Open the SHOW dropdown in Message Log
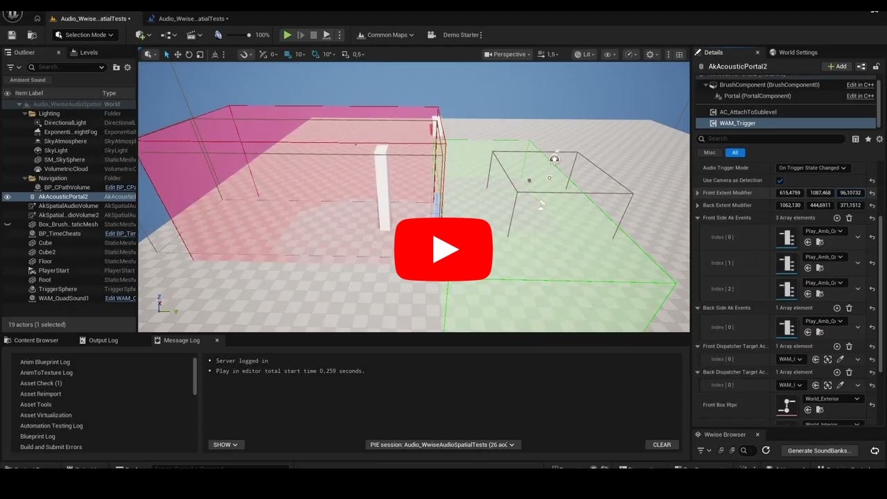This screenshot has width=887, height=499. pos(225,445)
